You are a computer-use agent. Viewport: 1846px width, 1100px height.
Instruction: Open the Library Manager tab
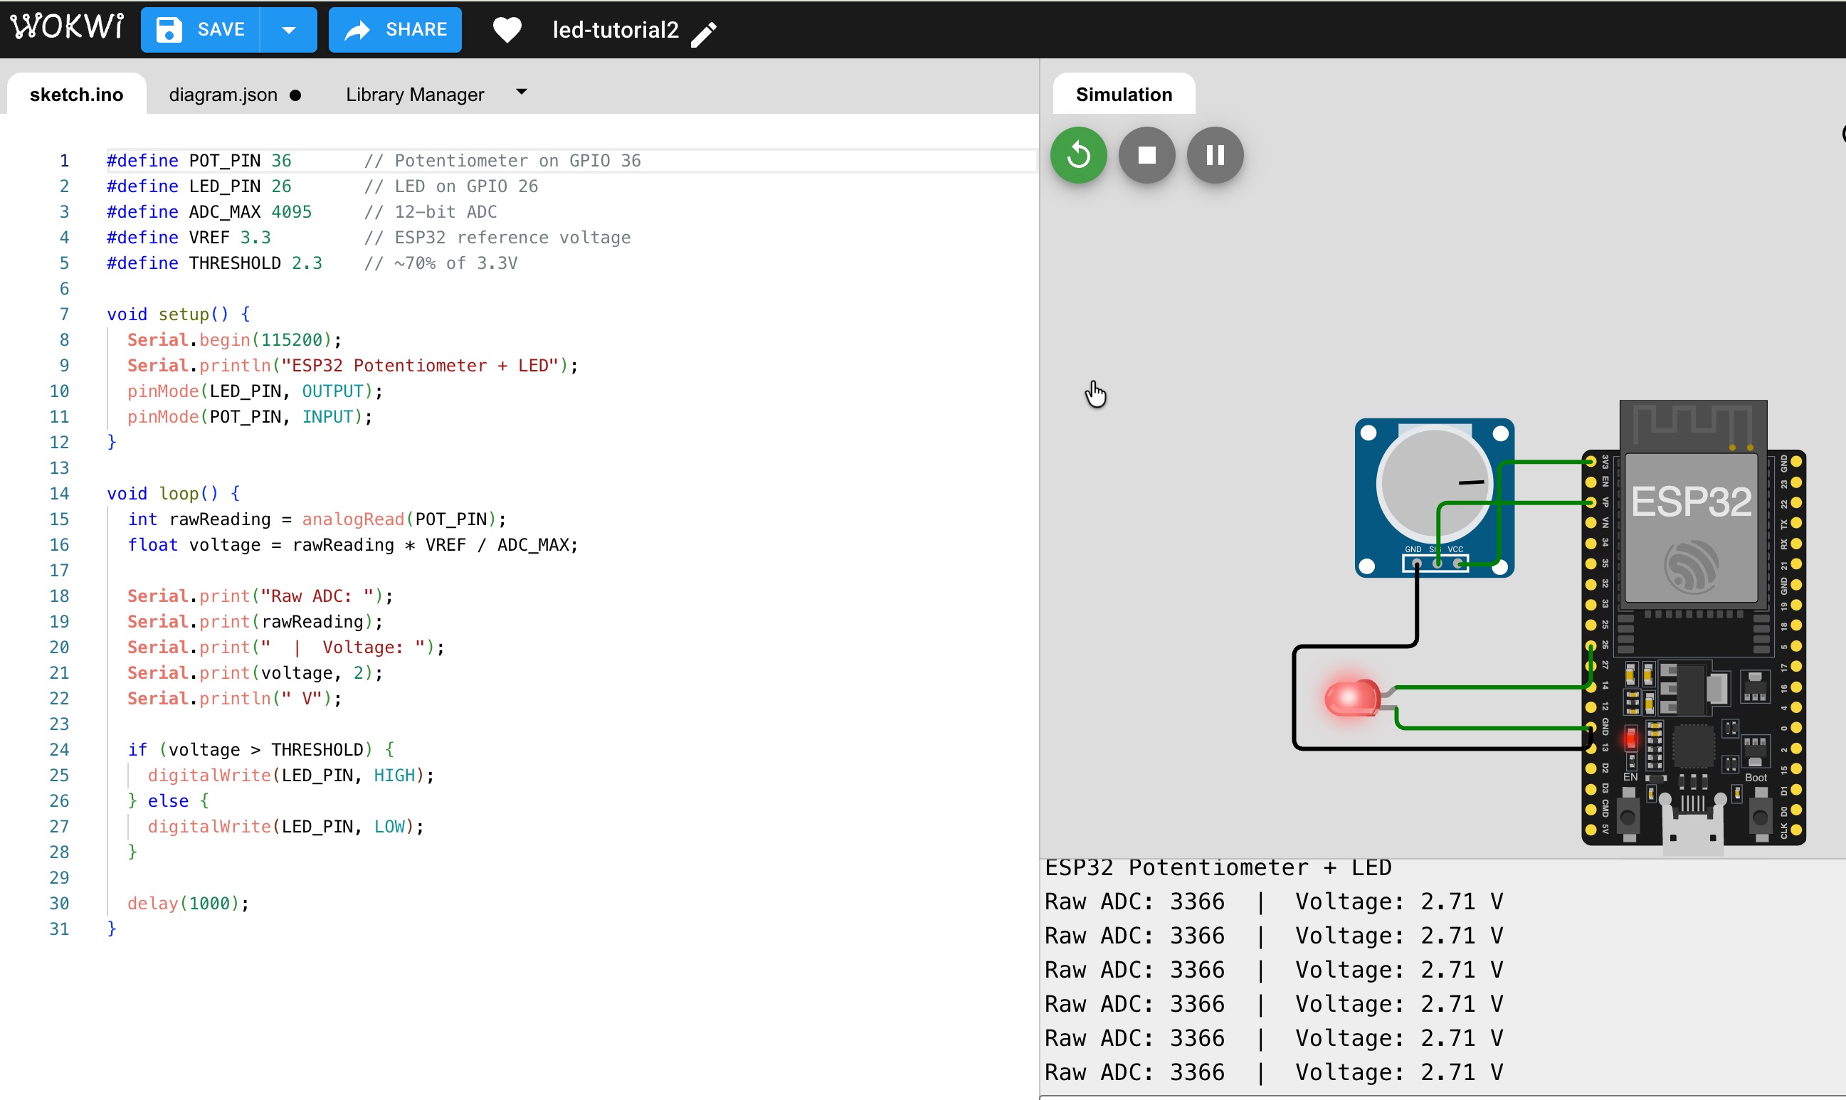(414, 95)
